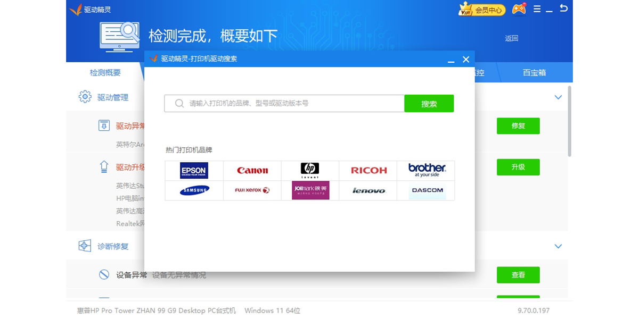The height and width of the screenshot is (319, 639).
Task: Click the 设备异常 circle icon
Action: tap(104, 275)
